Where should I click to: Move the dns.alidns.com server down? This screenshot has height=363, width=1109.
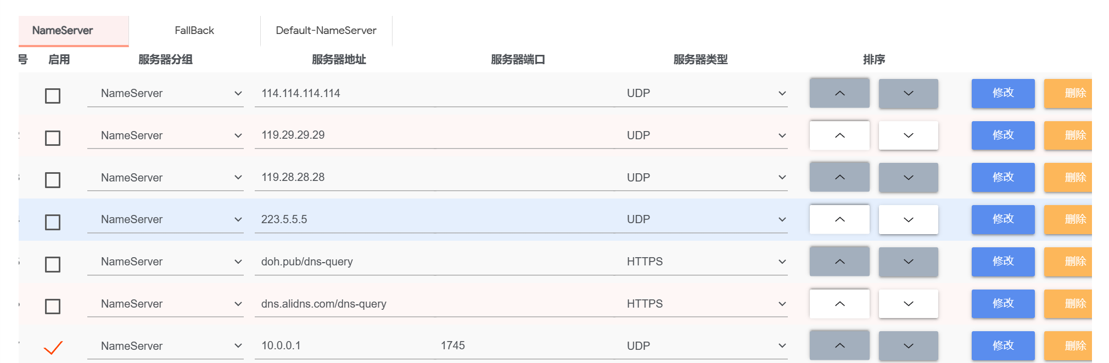click(x=908, y=304)
